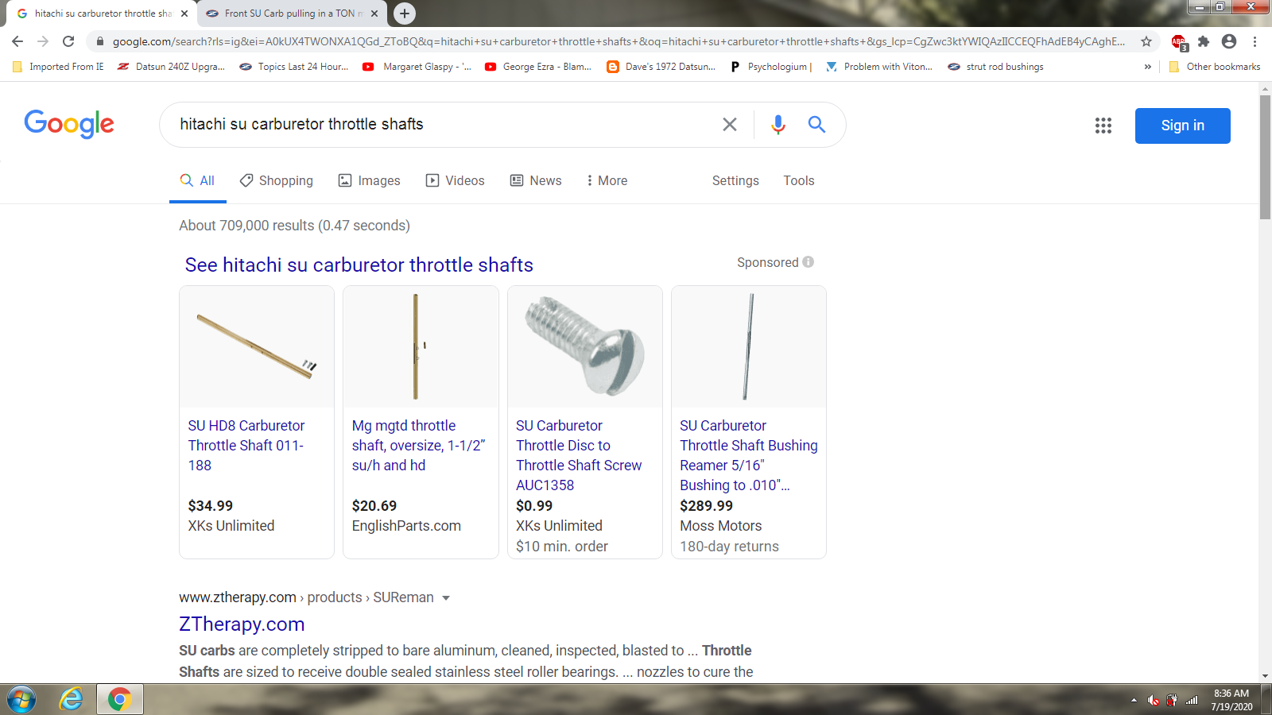Switch to the Front SU Carb pulling tab
This screenshot has height=715, width=1272.
tap(292, 14)
